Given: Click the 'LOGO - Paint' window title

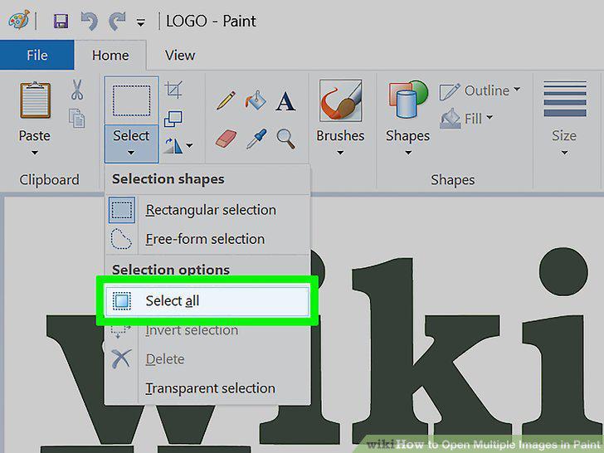Looking at the screenshot, I should (x=211, y=21).
